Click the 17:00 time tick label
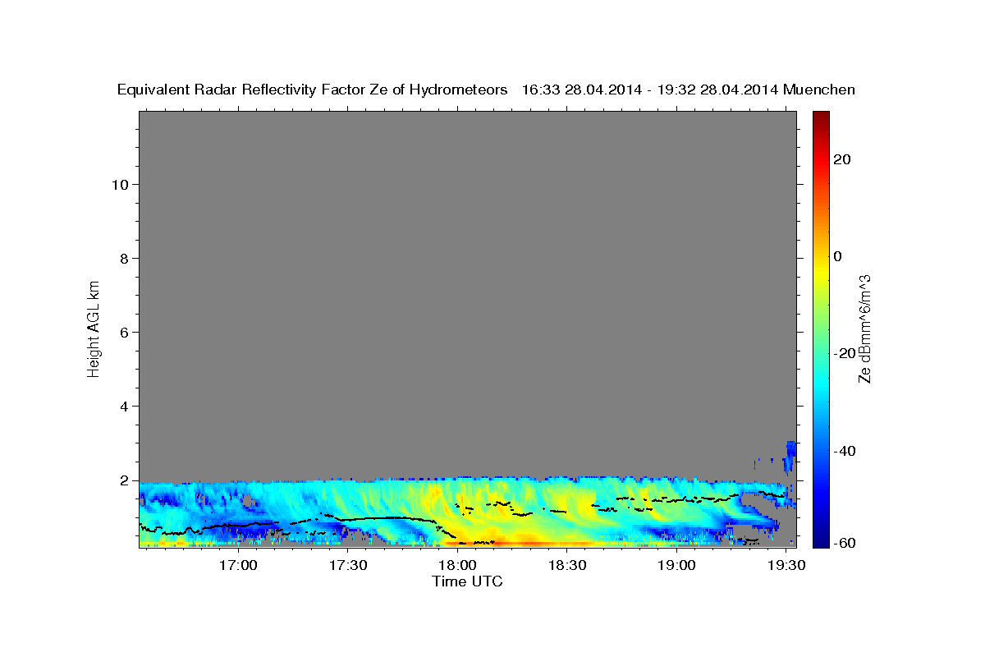The width and height of the screenshot is (985, 657). [239, 566]
